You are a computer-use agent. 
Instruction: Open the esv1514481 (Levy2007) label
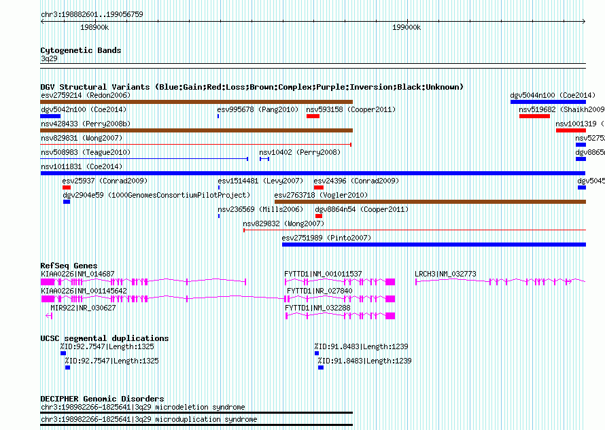click(260, 181)
